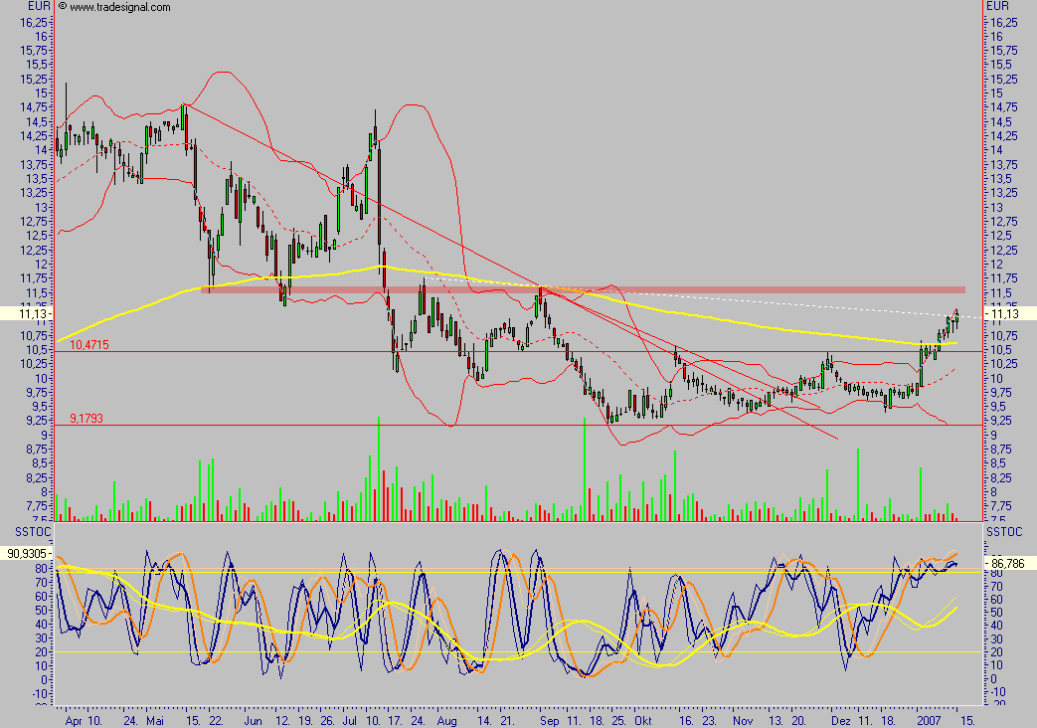Click the tallest green volume bar in September
The height and width of the screenshot is (728, 1037).
(x=585, y=467)
